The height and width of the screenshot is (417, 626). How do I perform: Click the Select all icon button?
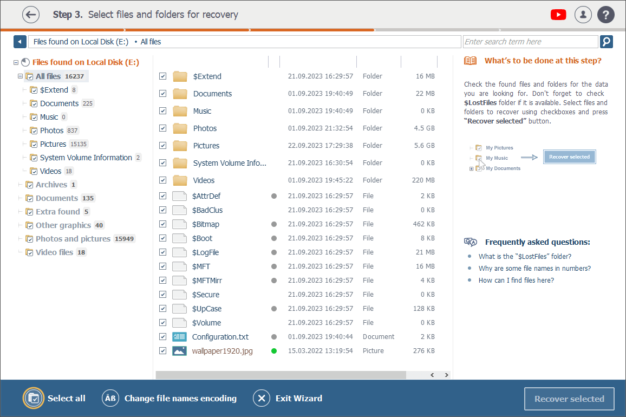(x=34, y=399)
